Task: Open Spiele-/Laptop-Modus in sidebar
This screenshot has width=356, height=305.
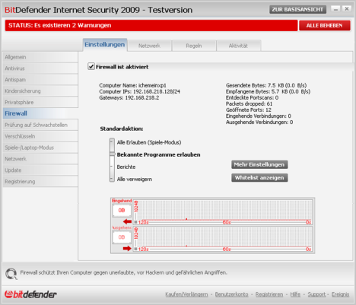Action: pos(40,148)
